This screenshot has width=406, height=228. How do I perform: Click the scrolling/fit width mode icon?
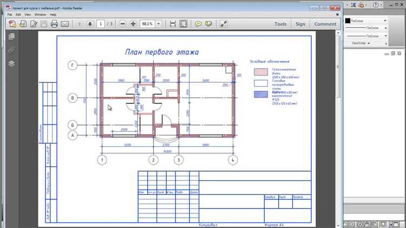pyautogui.click(x=173, y=24)
